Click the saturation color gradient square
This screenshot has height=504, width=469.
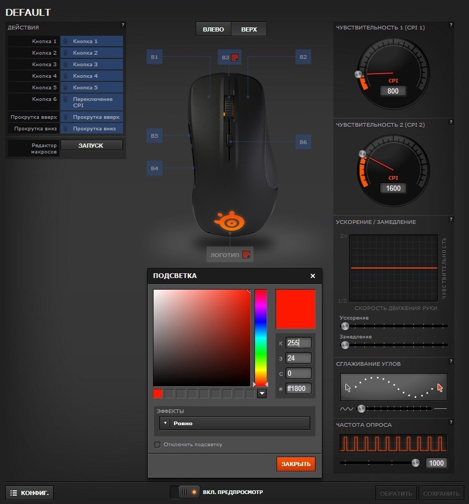(x=202, y=337)
